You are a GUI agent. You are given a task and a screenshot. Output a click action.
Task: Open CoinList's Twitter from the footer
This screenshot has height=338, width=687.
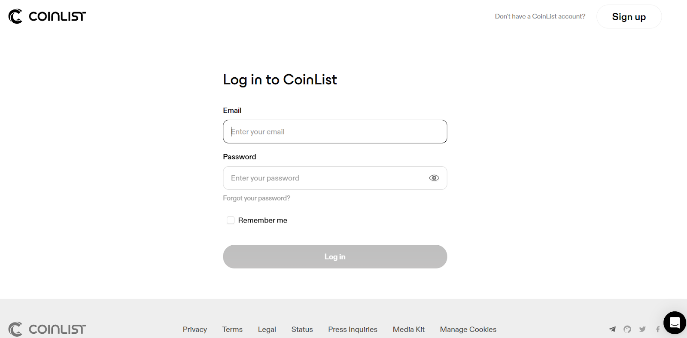click(642, 329)
